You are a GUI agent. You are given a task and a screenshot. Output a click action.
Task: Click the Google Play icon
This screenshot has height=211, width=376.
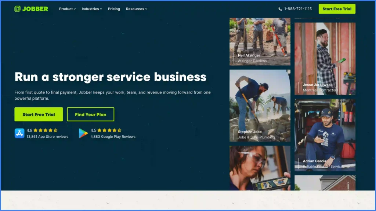pos(83,133)
